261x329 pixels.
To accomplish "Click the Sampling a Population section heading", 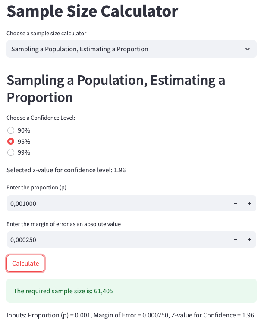I will pos(116,88).
